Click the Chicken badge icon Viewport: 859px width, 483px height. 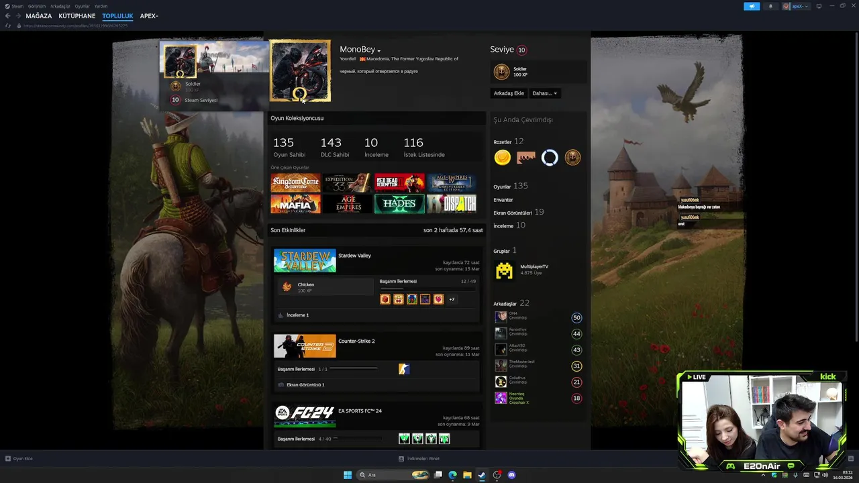coord(287,286)
